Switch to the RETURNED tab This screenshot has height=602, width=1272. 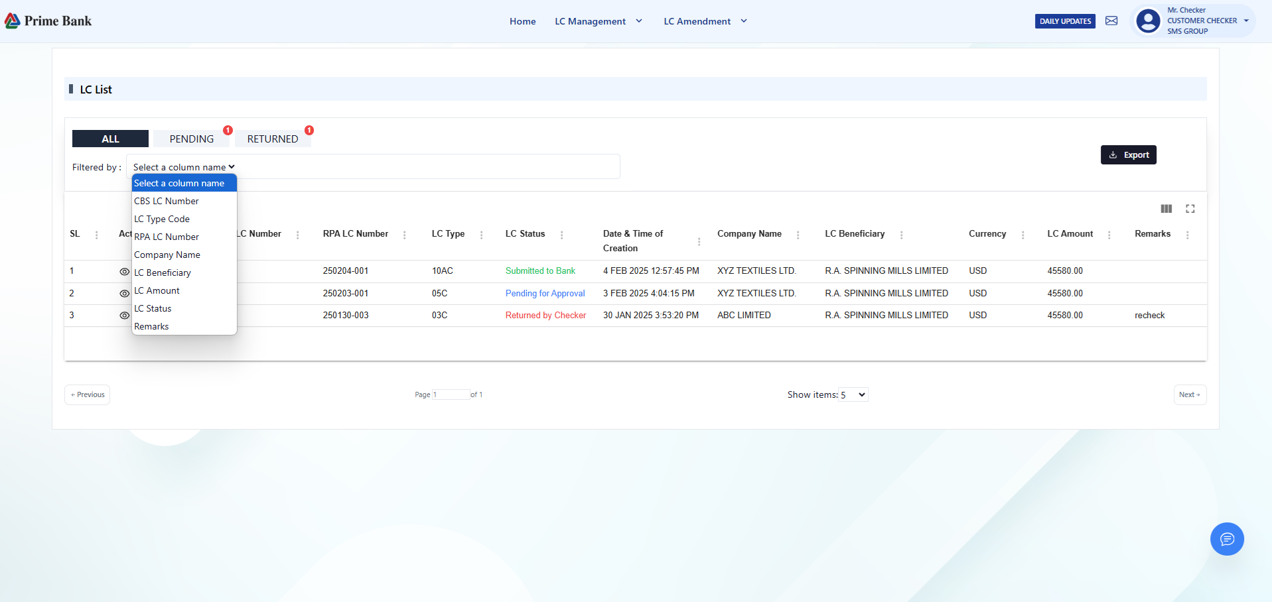tap(273, 139)
